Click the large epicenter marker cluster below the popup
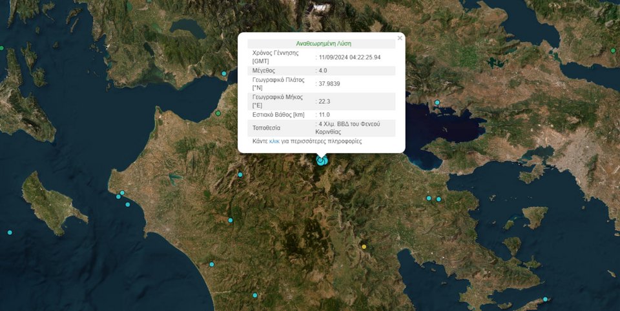620x311 pixels. pyautogui.click(x=322, y=161)
